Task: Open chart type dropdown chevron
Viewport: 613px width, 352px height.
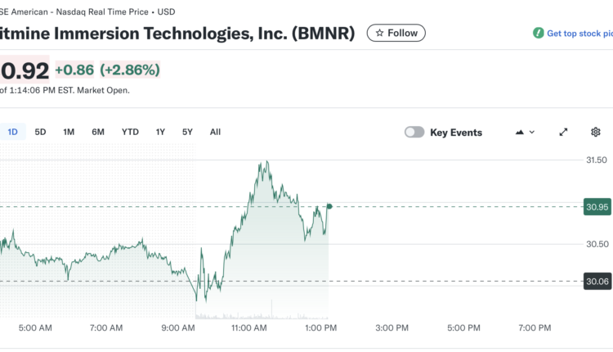Action: (x=532, y=132)
